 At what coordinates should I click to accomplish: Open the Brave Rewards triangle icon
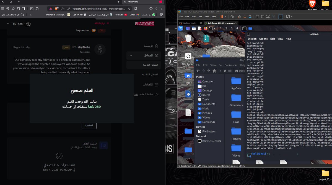tap(51, 9)
